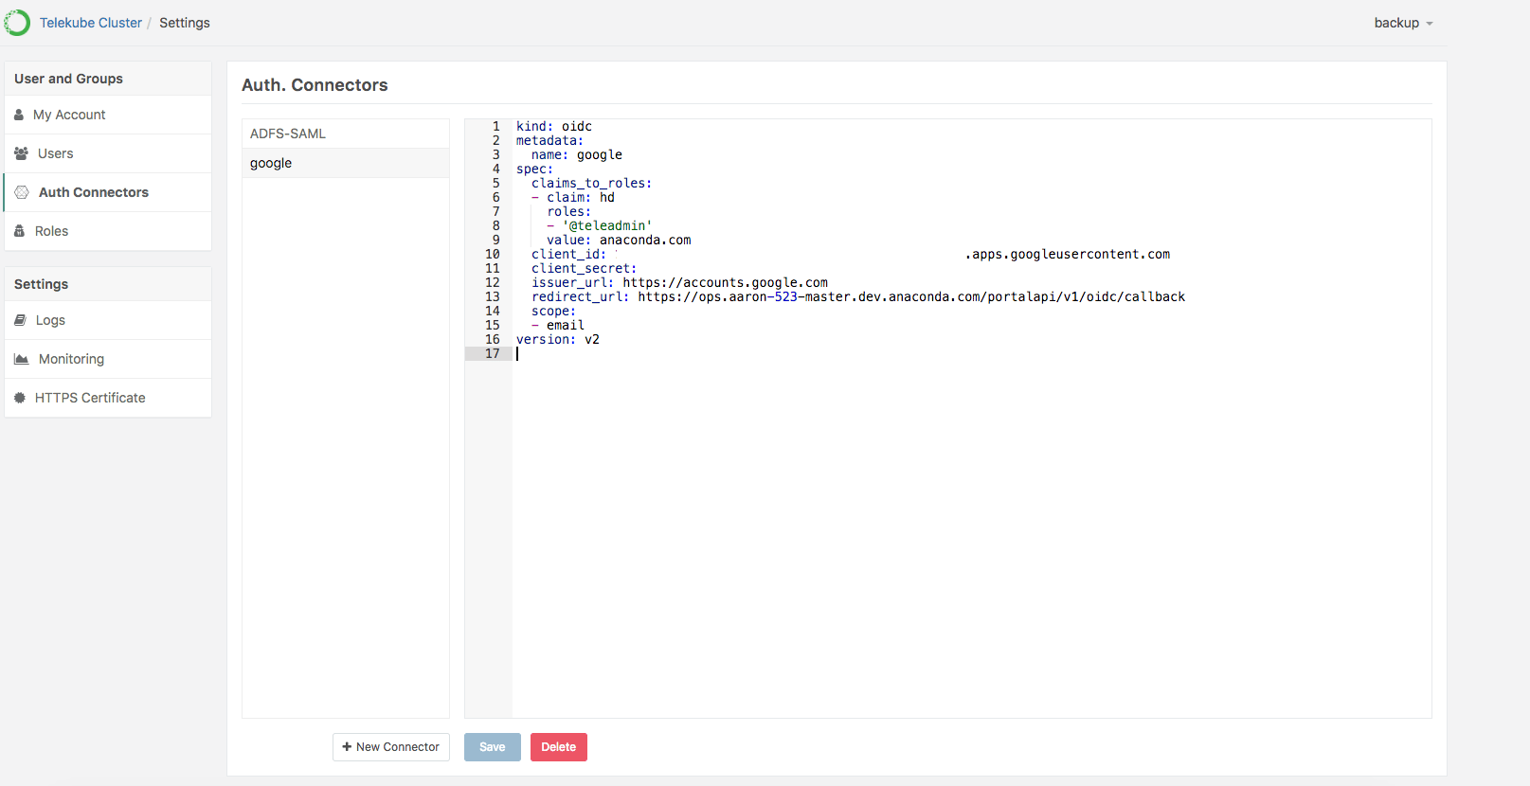1530x786 pixels.
Task: Click the HTTPS Certificate badge icon
Action: click(x=20, y=398)
